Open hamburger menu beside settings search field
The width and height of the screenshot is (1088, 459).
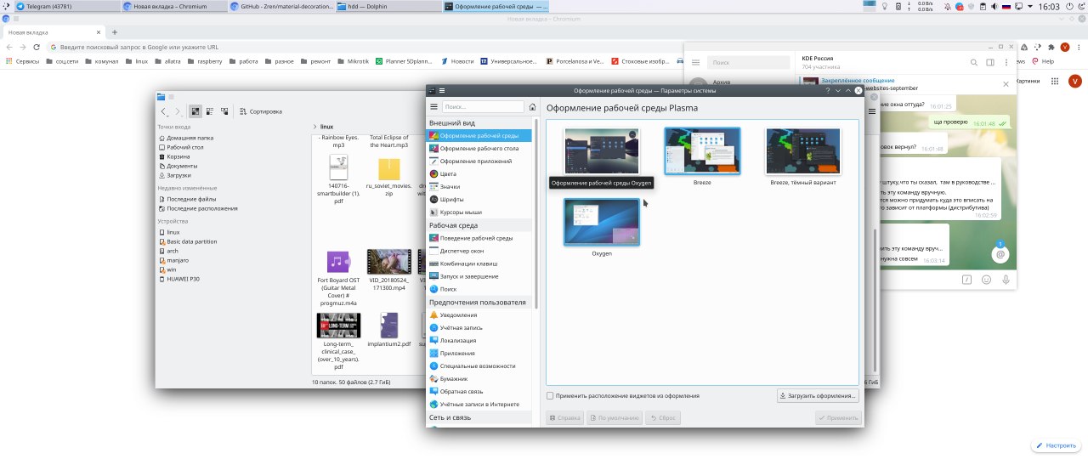point(433,107)
